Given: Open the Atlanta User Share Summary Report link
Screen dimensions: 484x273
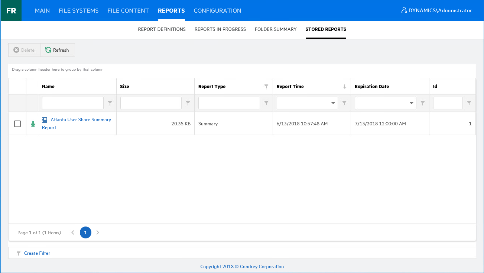Looking at the screenshot, I should point(81,120).
